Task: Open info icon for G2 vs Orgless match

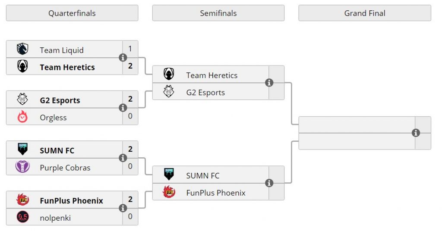Action: (123, 108)
